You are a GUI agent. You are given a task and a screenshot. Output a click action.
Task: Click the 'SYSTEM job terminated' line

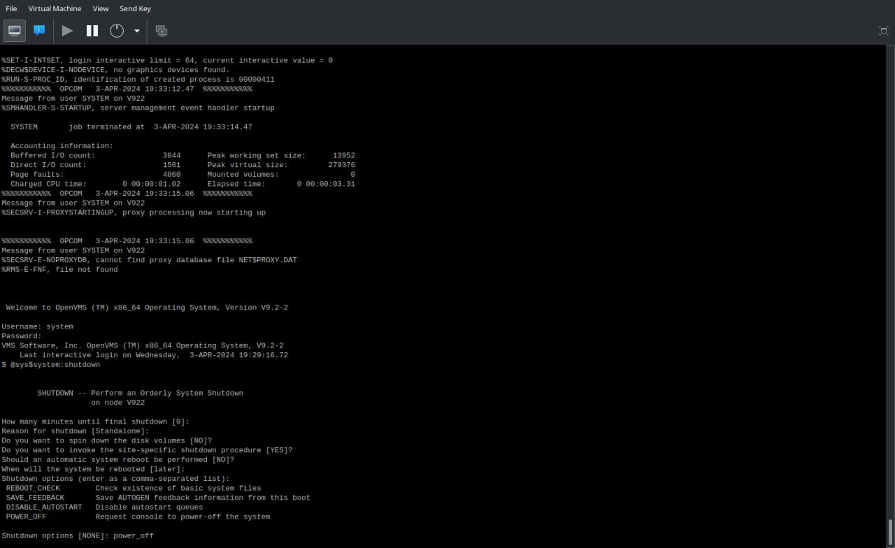(x=131, y=127)
